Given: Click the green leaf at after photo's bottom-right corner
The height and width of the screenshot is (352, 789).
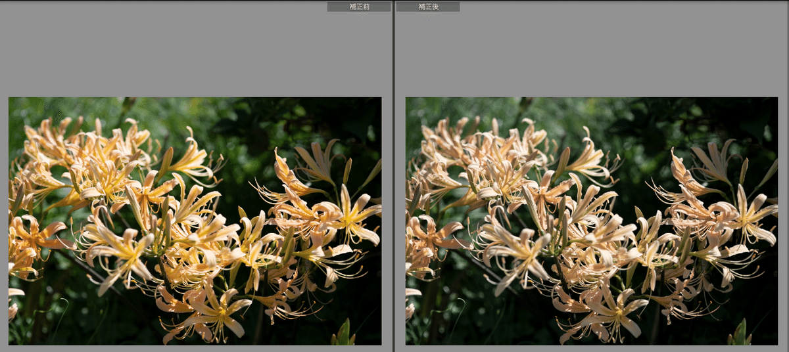Looking at the screenshot, I should [x=740, y=334].
